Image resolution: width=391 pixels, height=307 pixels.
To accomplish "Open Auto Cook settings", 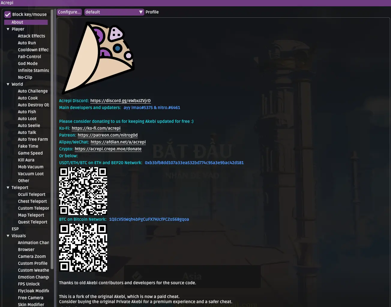I will pyautogui.click(x=28, y=98).
